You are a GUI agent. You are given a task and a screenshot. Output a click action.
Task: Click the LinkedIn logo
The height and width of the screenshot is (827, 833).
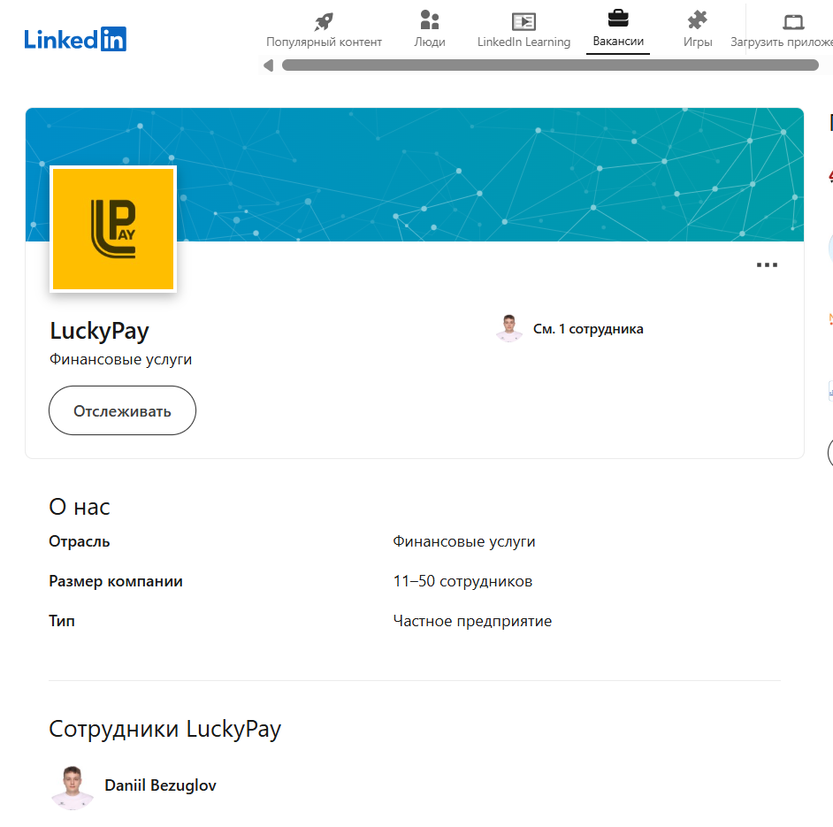(x=75, y=39)
